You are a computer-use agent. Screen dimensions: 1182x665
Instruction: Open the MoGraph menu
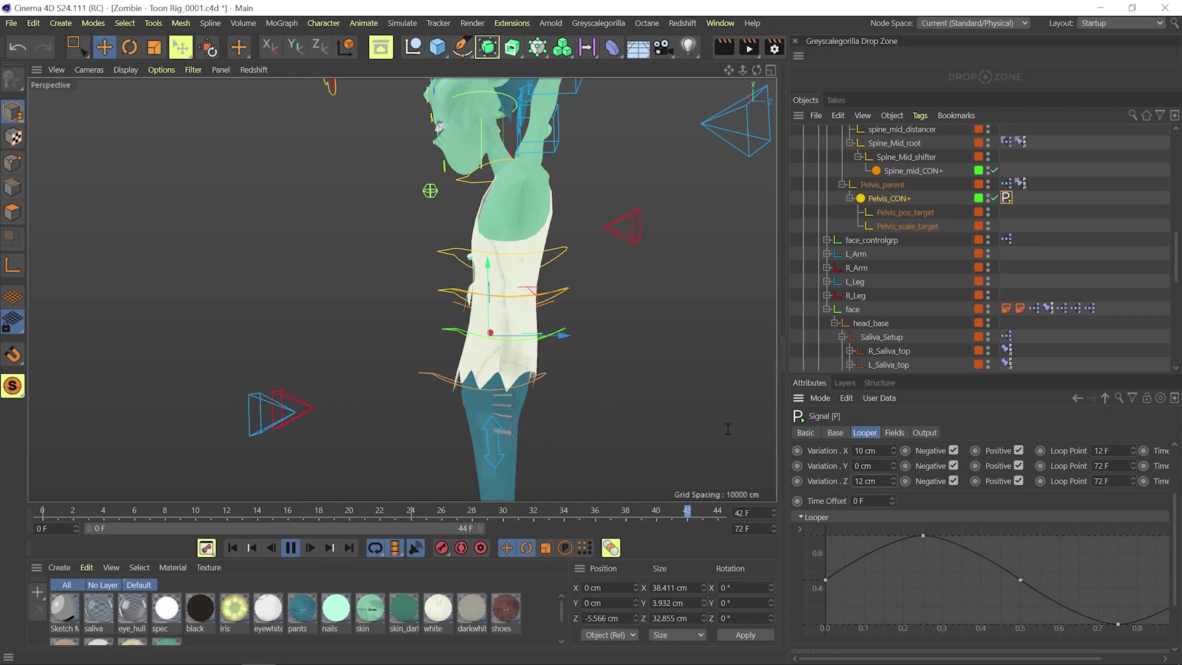pyautogui.click(x=281, y=23)
